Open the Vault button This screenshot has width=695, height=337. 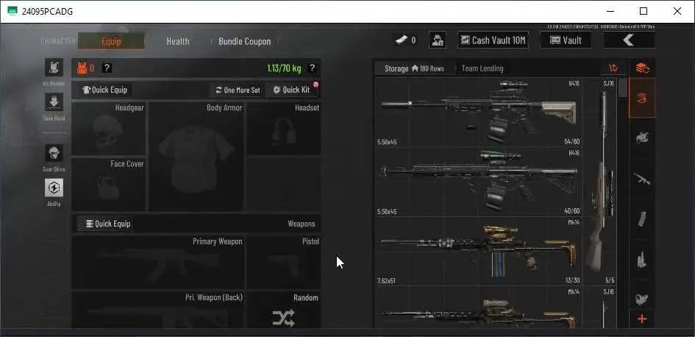click(x=566, y=40)
